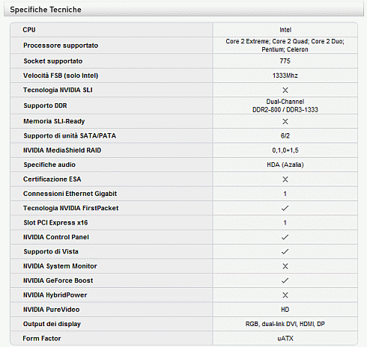
Task: Click the X mark for NVIDIA System Monitor
Action: 285,266
